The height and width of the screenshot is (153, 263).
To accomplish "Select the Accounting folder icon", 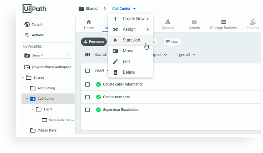I will (x=33, y=88).
